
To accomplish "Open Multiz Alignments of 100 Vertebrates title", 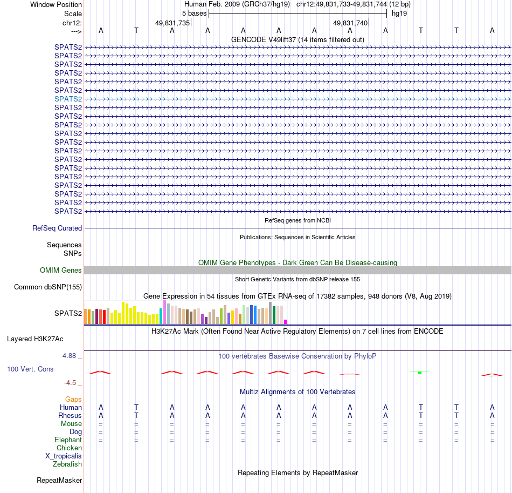I will 297,391.
